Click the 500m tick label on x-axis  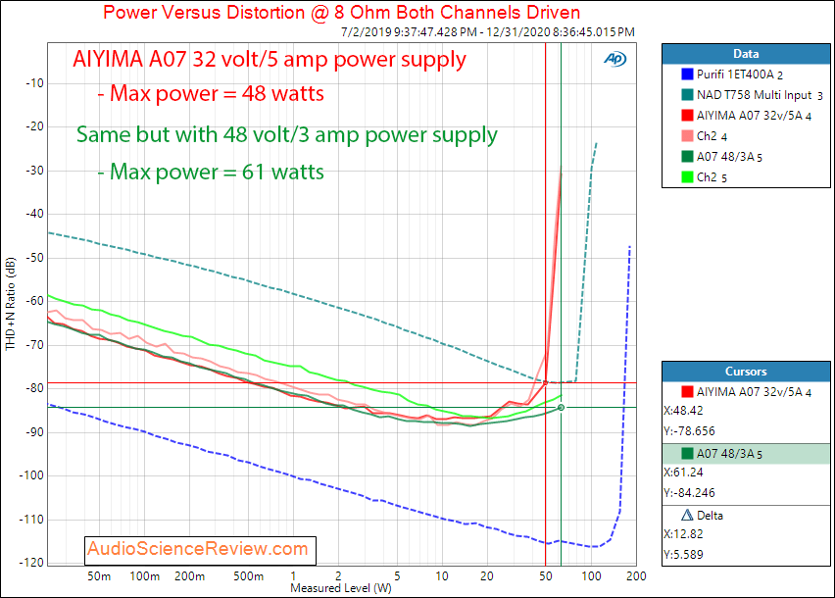click(248, 576)
